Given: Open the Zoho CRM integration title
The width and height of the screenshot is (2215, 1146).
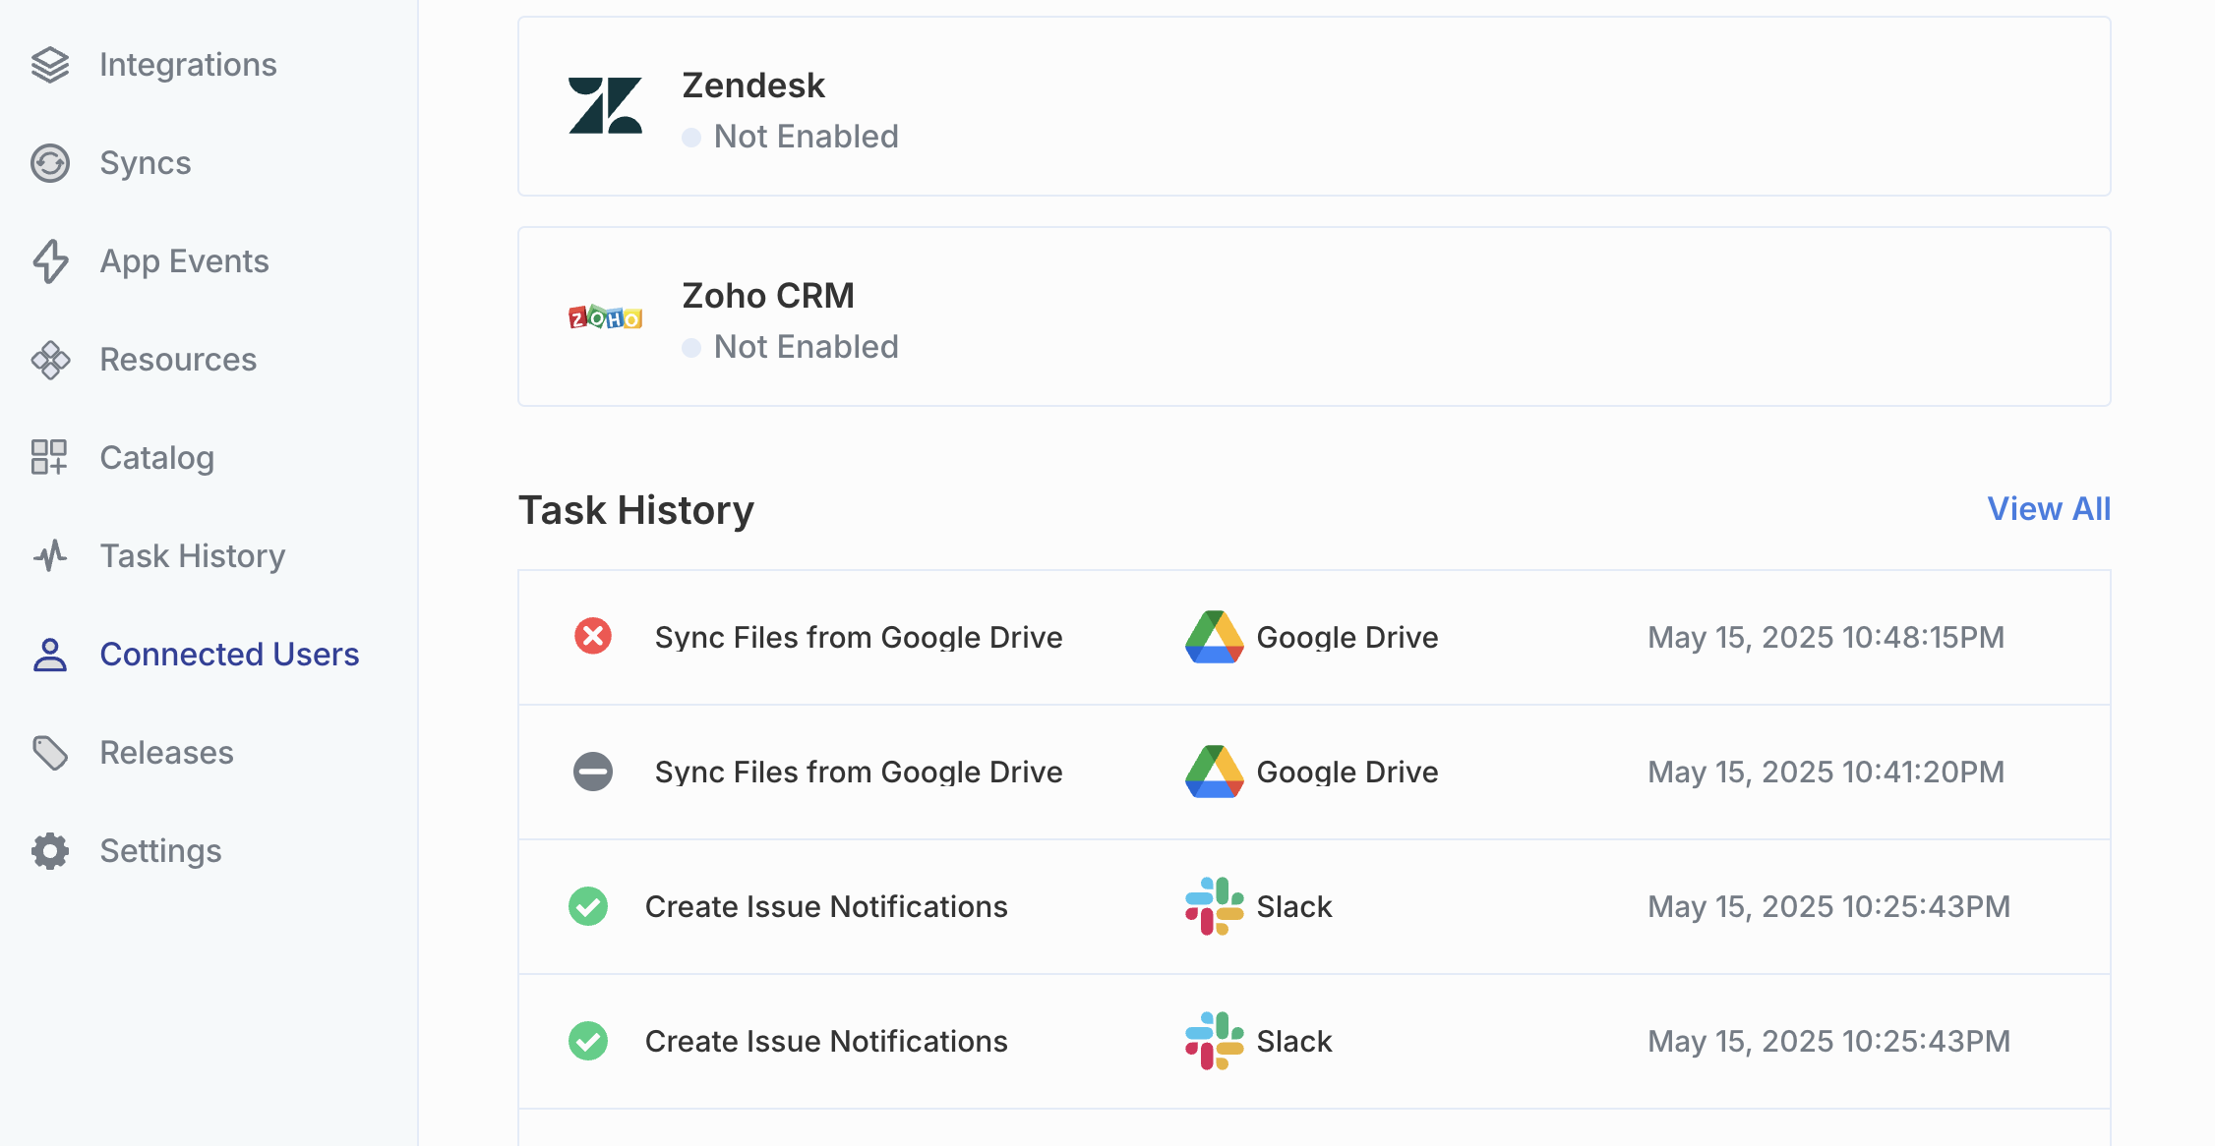Looking at the screenshot, I should 768,296.
